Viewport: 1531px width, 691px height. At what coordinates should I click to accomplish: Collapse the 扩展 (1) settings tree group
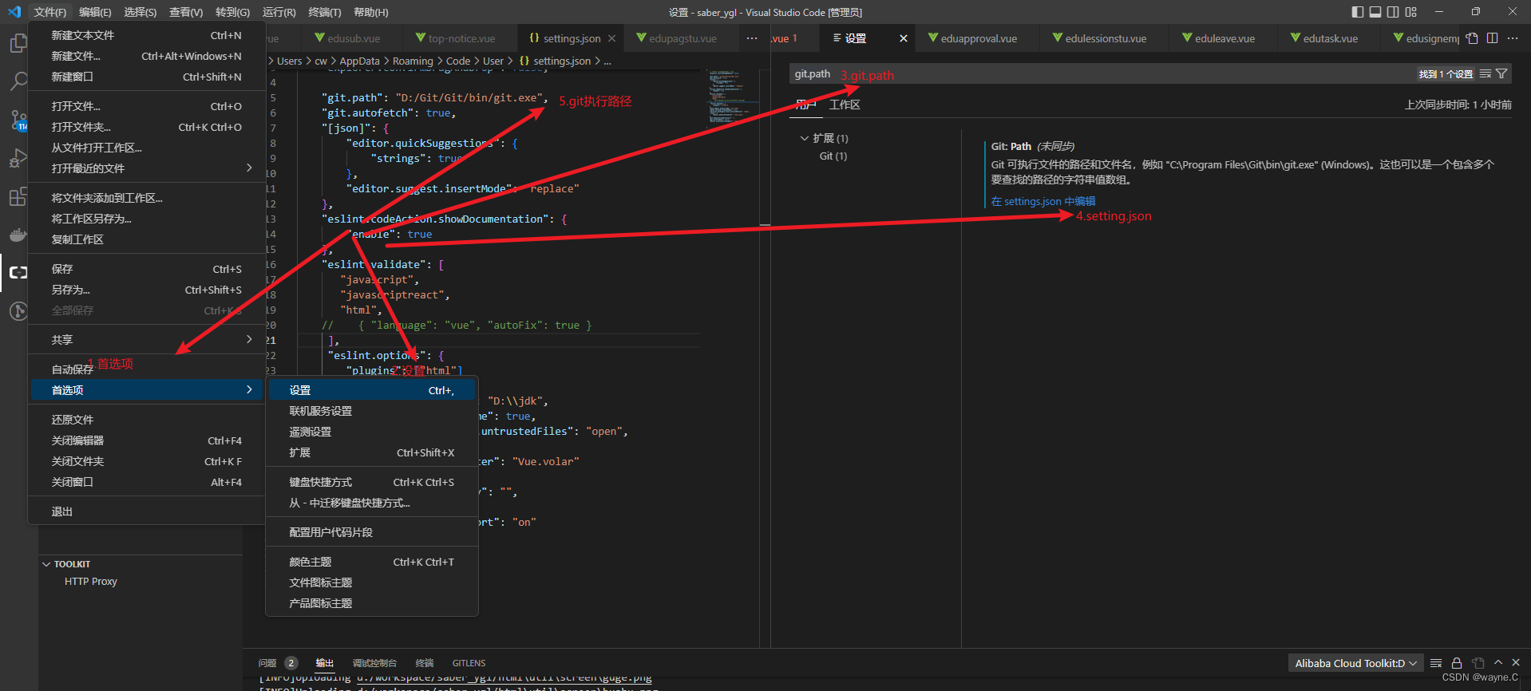(804, 138)
